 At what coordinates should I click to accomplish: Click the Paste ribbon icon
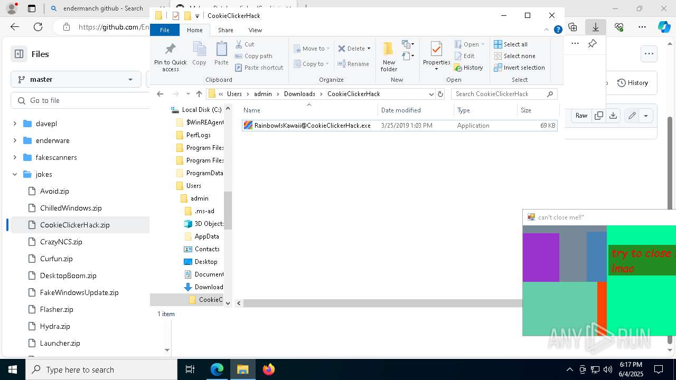pyautogui.click(x=221, y=54)
